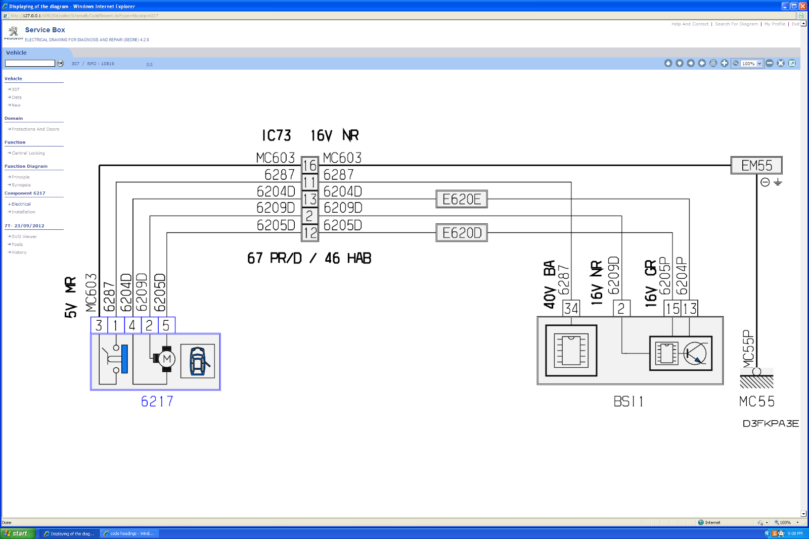Image resolution: width=809 pixels, height=539 pixels.
Task: Open Central Locking function
Action: [28, 153]
